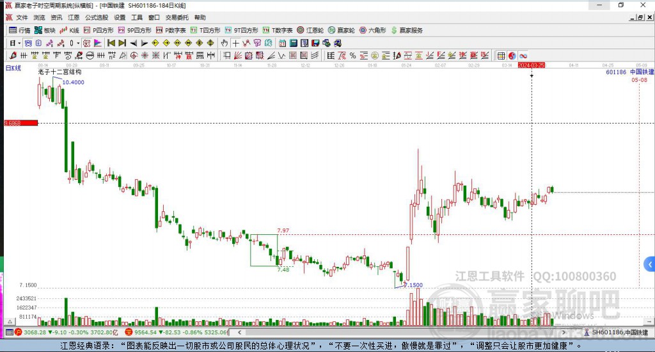655x352 pixels.
Task: Open the P数字表 tool
Action: pyautogui.click(x=171, y=31)
